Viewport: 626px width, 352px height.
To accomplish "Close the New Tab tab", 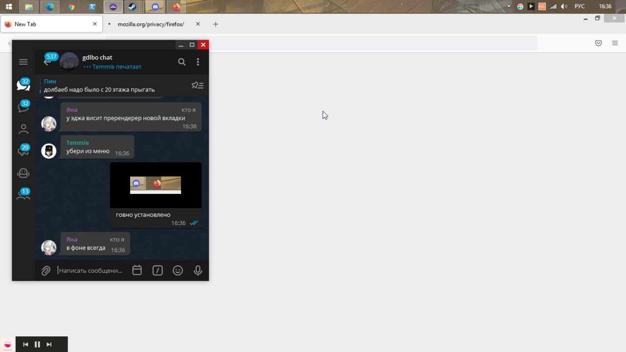I will (95, 24).
